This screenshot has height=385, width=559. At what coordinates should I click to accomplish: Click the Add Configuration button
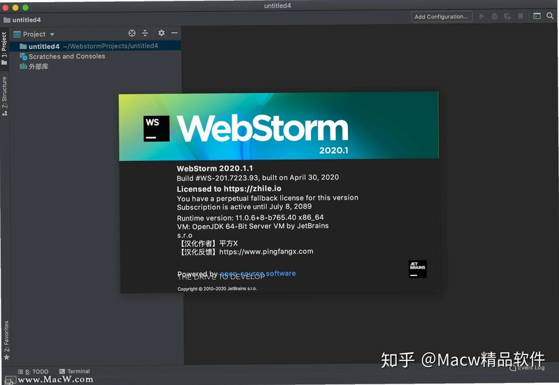pos(442,17)
